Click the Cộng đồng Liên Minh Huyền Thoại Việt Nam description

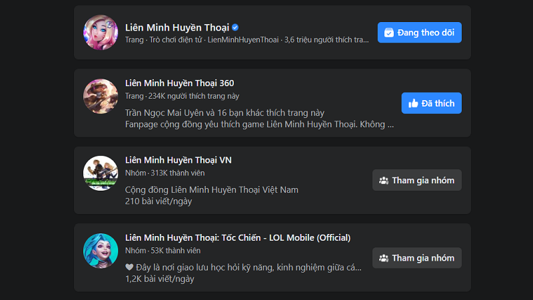point(211,189)
